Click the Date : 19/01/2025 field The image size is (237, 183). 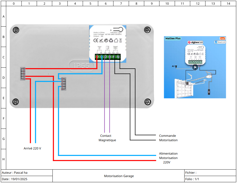[x=27, y=179]
